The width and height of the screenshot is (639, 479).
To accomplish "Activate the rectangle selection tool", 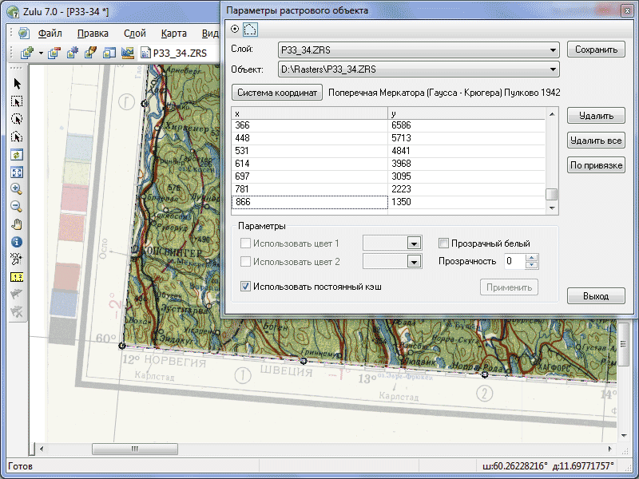I will point(17,101).
